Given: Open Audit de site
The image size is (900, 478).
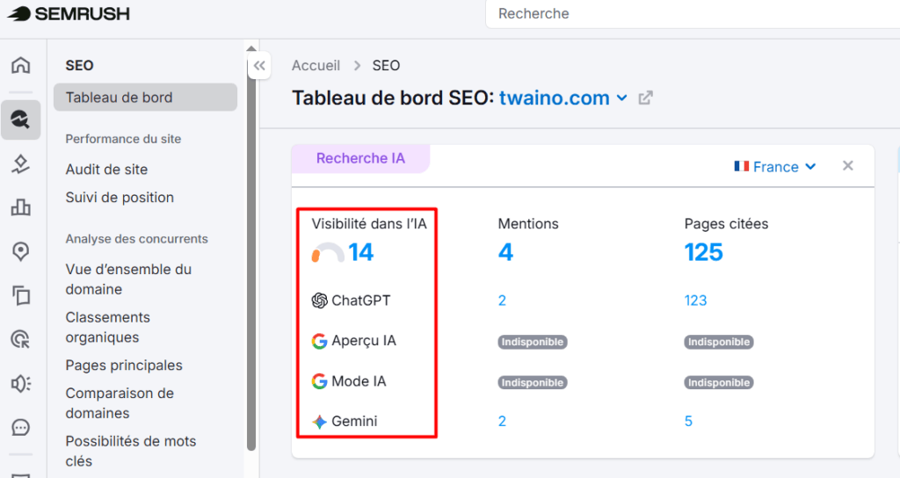Looking at the screenshot, I should coord(106,170).
